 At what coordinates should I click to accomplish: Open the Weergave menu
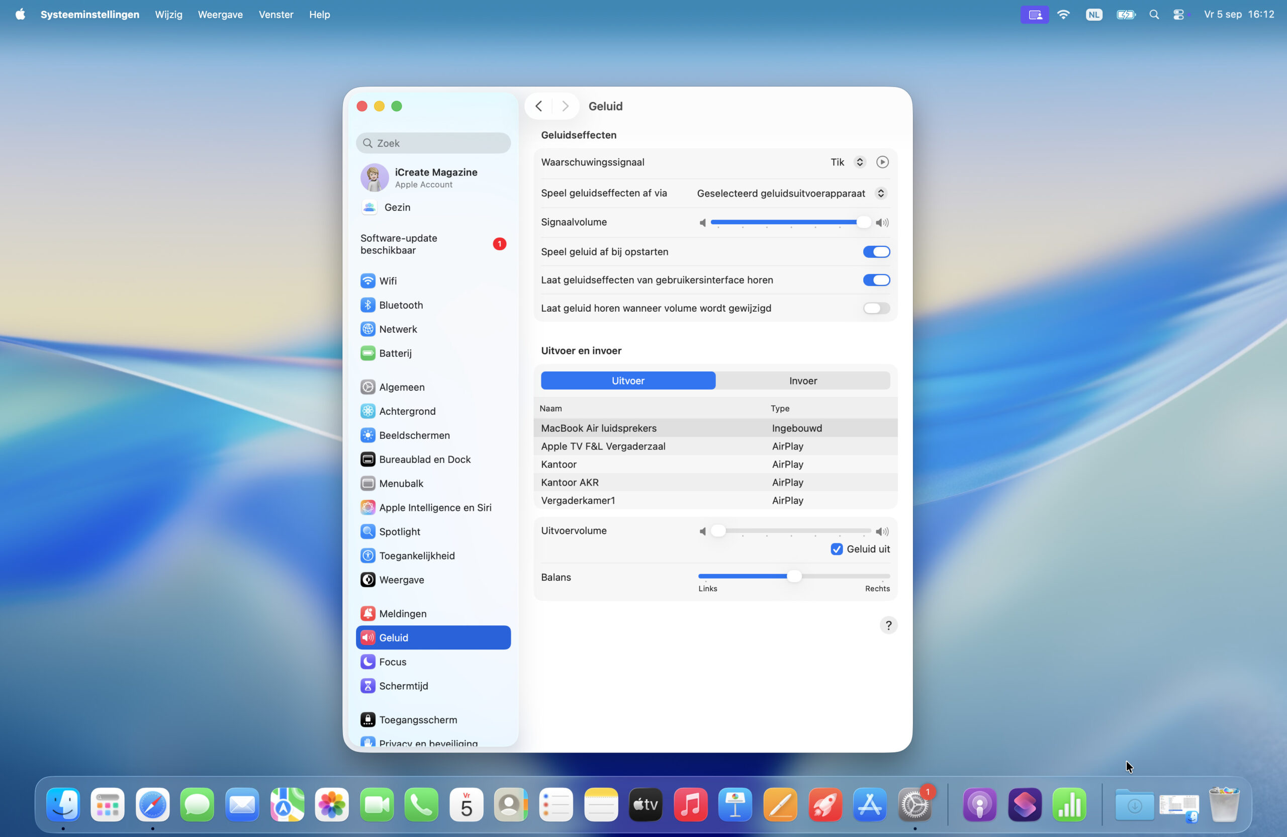pyautogui.click(x=220, y=15)
